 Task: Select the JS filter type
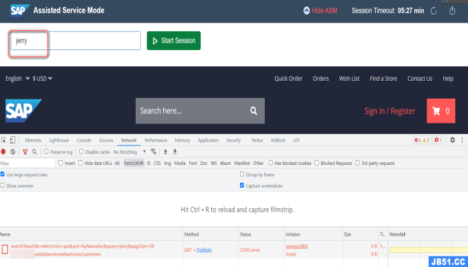[148, 163]
